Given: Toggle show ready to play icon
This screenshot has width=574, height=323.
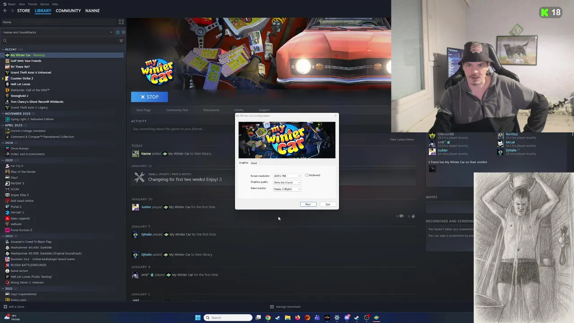Looking at the screenshot, I should (x=123, y=32).
